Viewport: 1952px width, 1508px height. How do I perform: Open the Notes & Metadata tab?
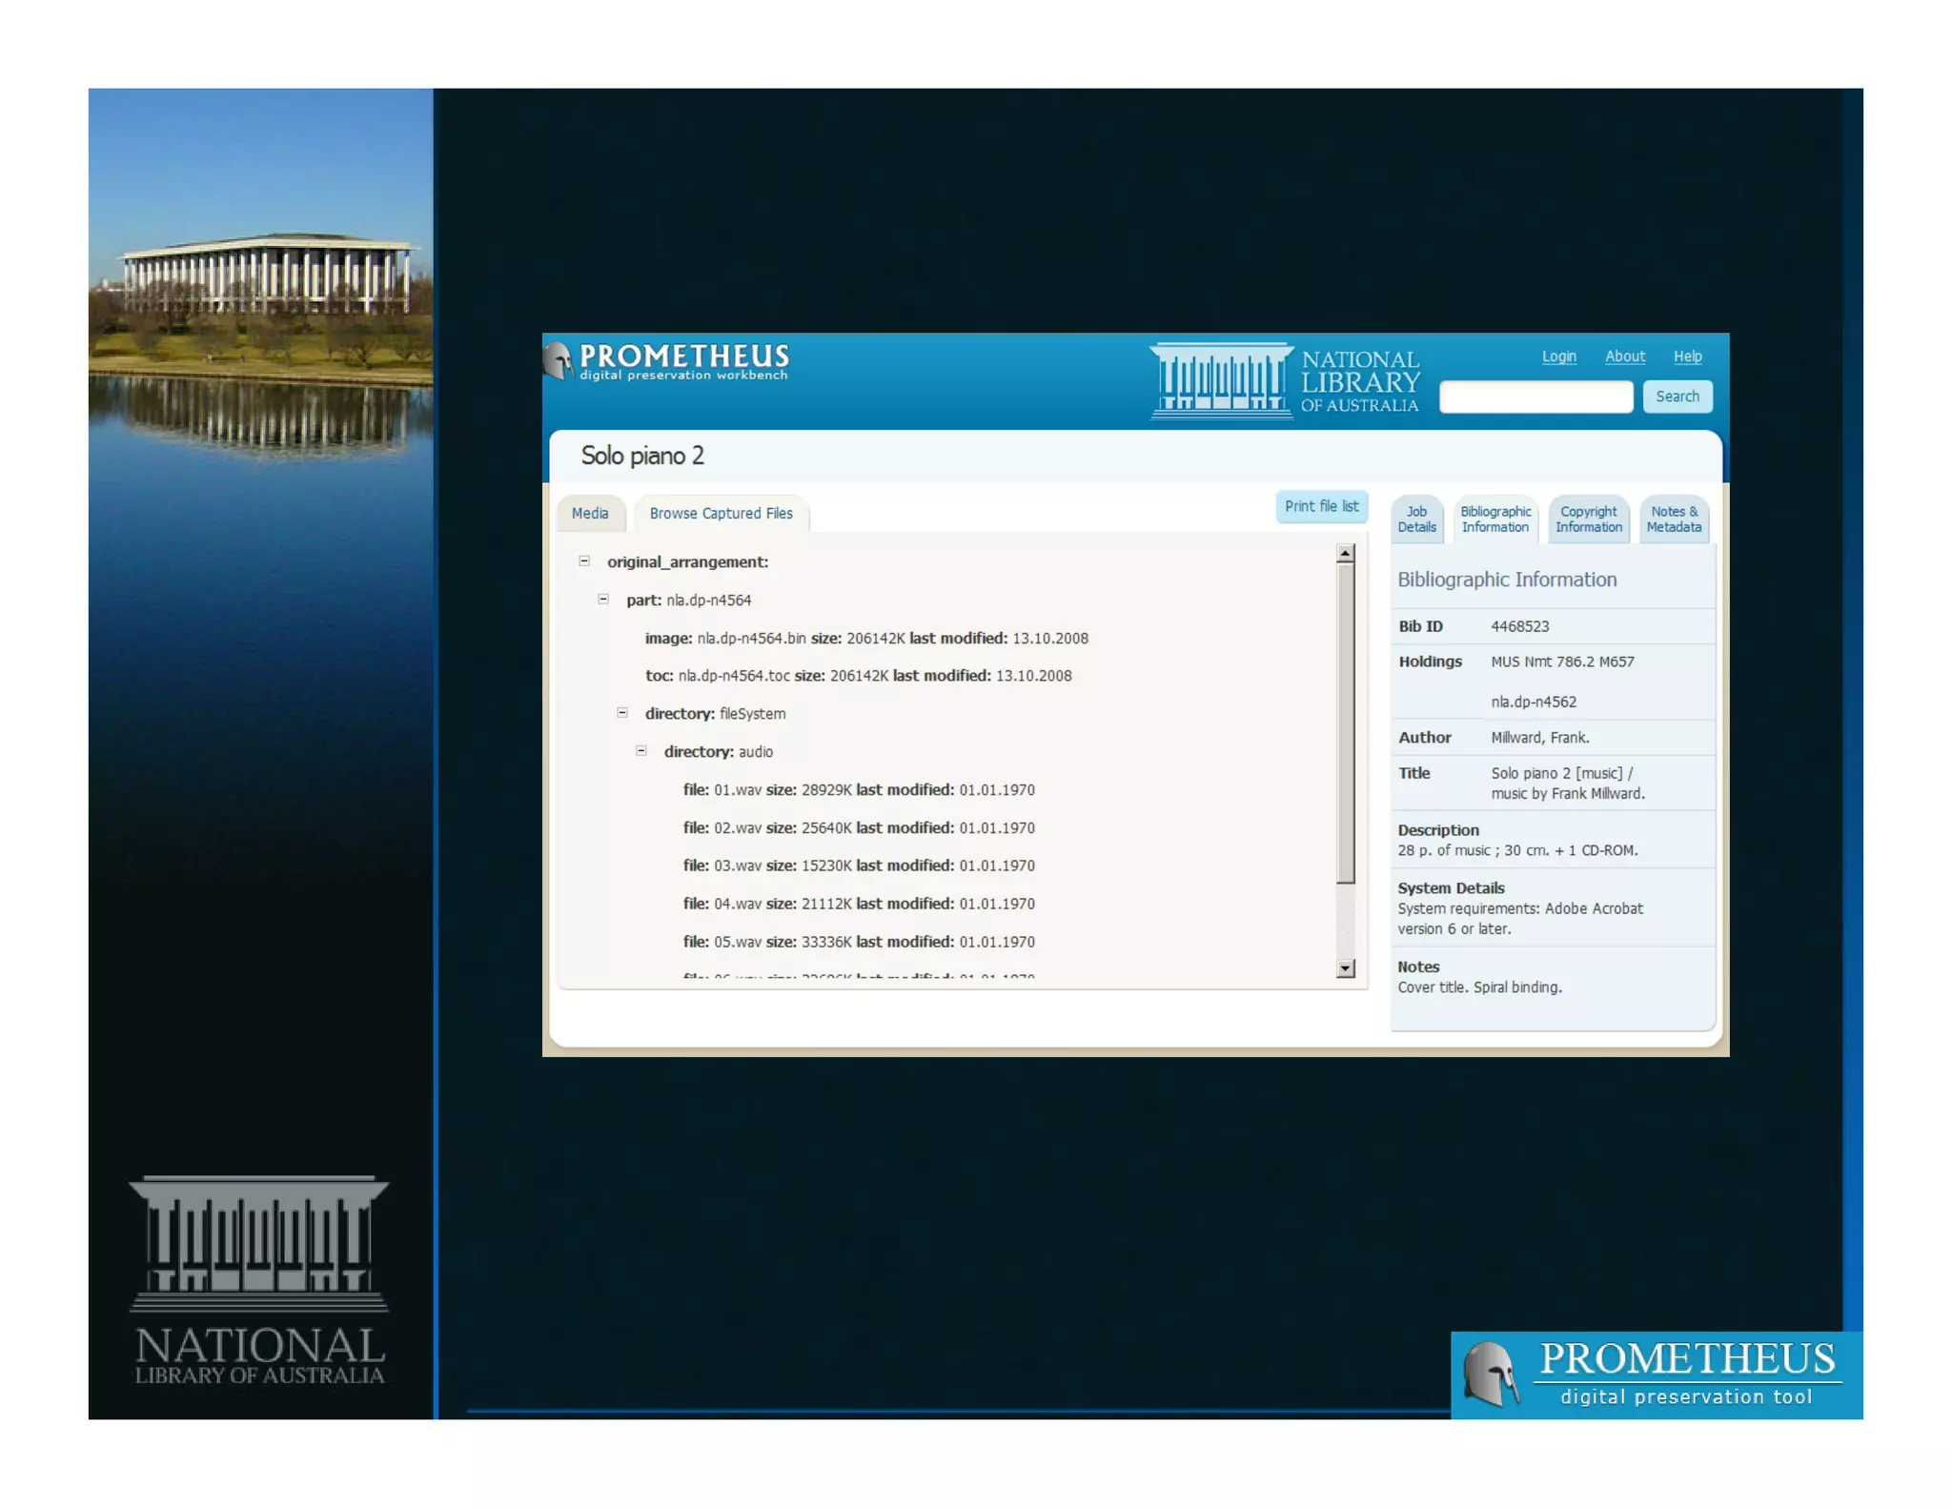(1674, 520)
